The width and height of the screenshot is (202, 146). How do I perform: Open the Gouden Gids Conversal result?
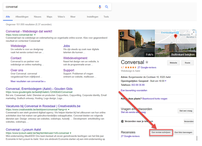39,89
